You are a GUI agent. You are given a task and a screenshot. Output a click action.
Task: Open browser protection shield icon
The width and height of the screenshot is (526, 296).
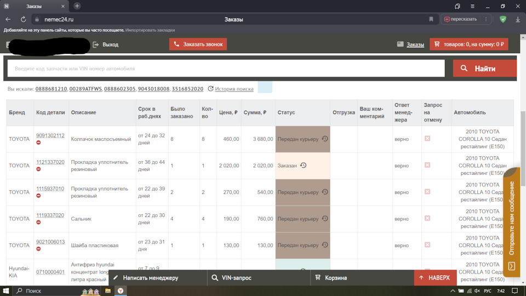click(x=503, y=20)
